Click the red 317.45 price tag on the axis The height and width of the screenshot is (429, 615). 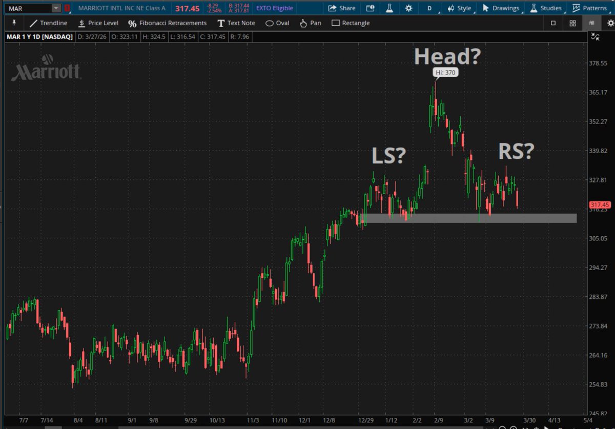pos(599,205)
